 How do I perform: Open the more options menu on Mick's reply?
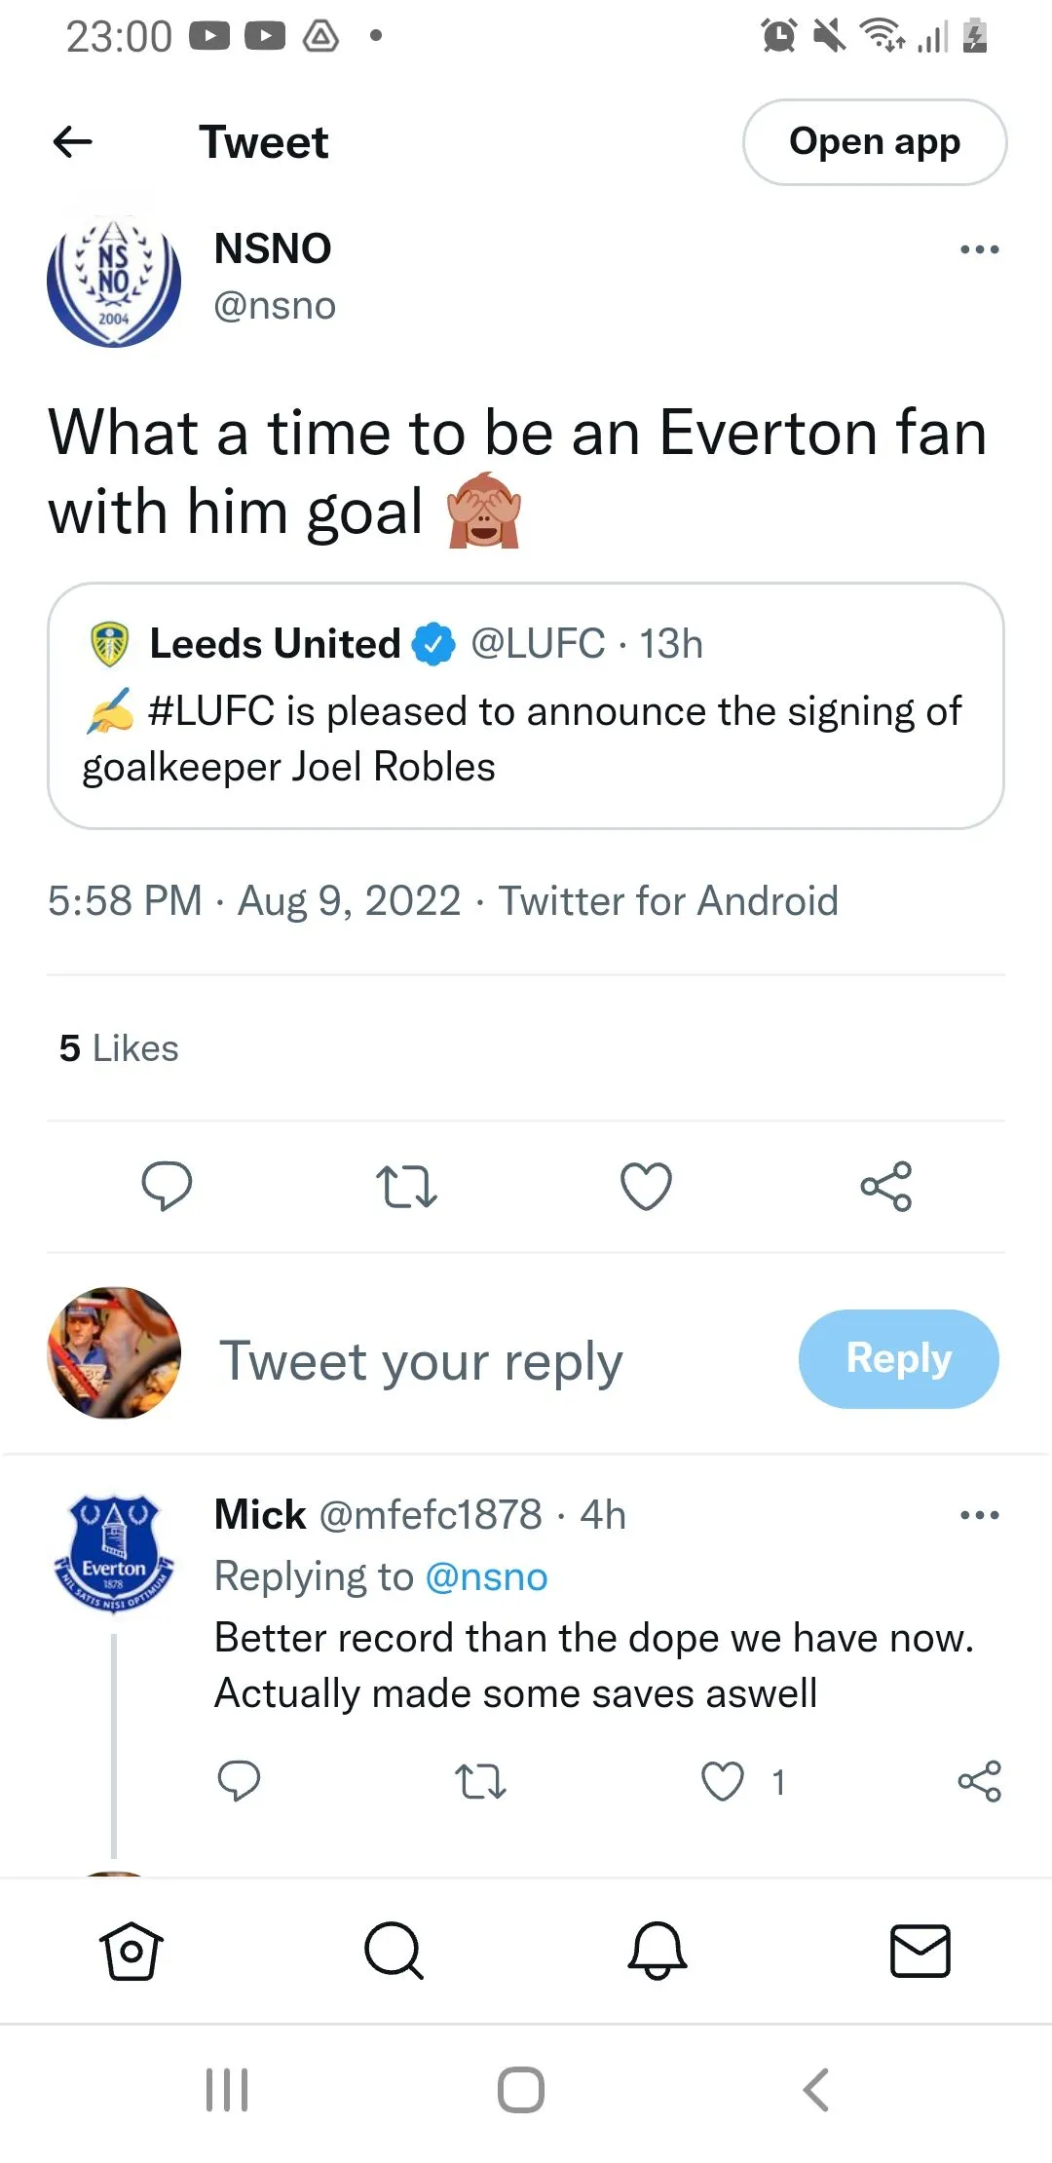(979, 1515)
